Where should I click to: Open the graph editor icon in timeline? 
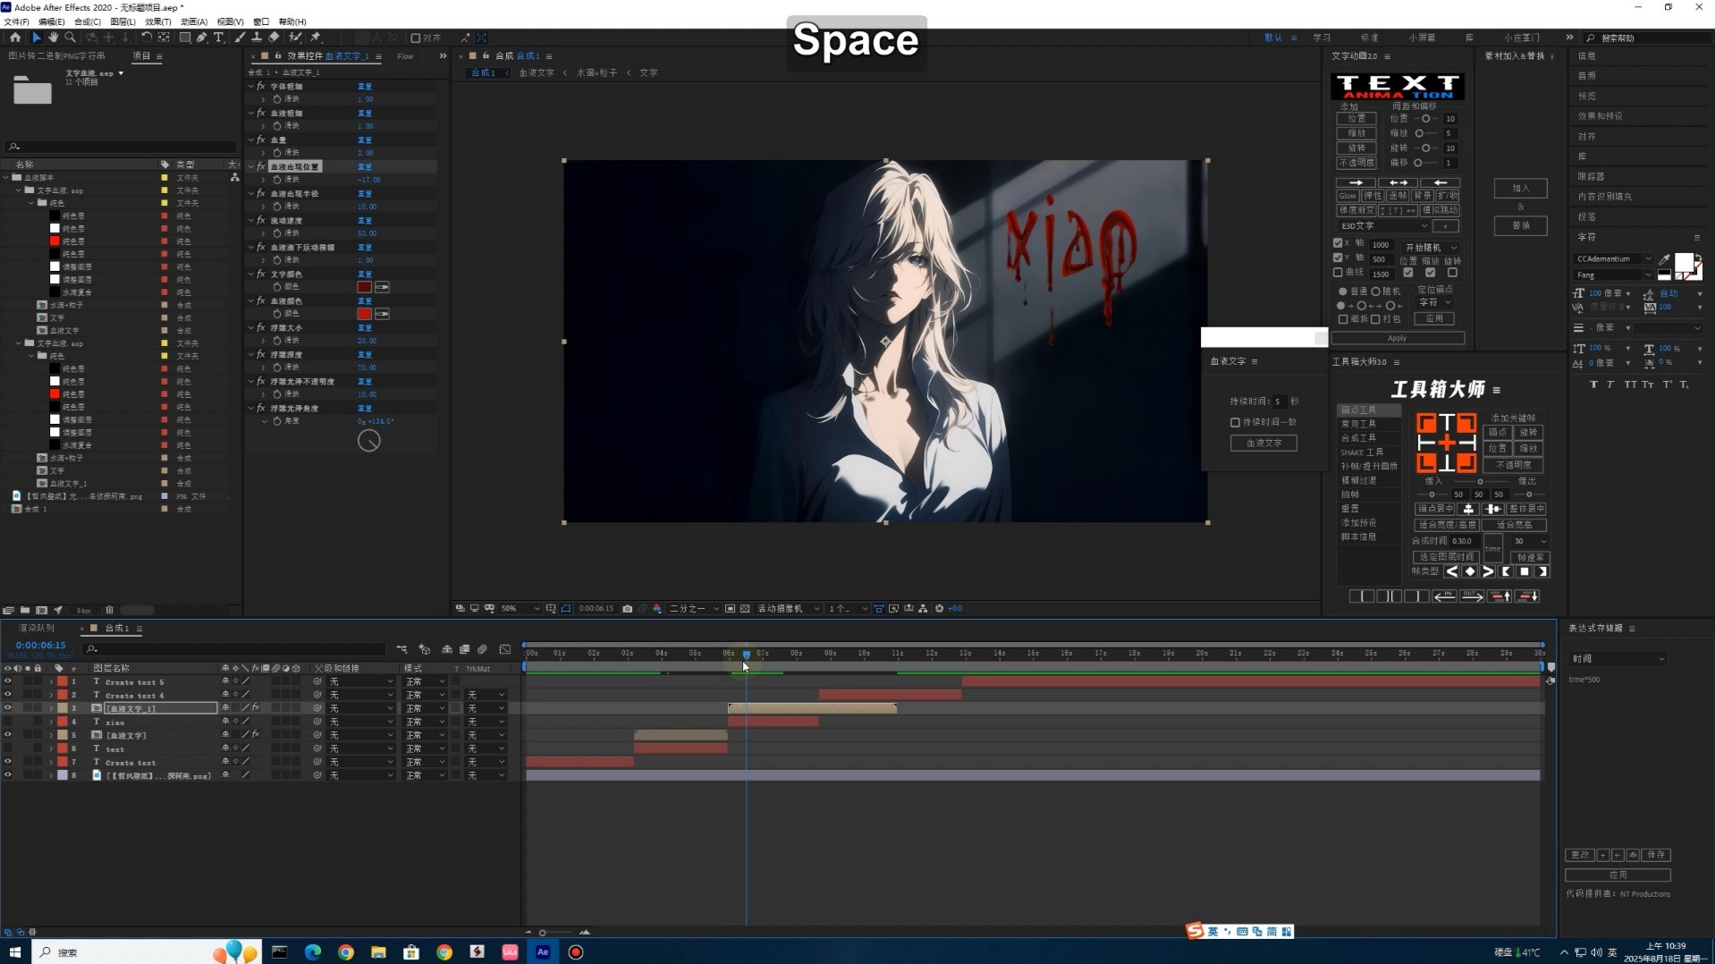(505, 649)
